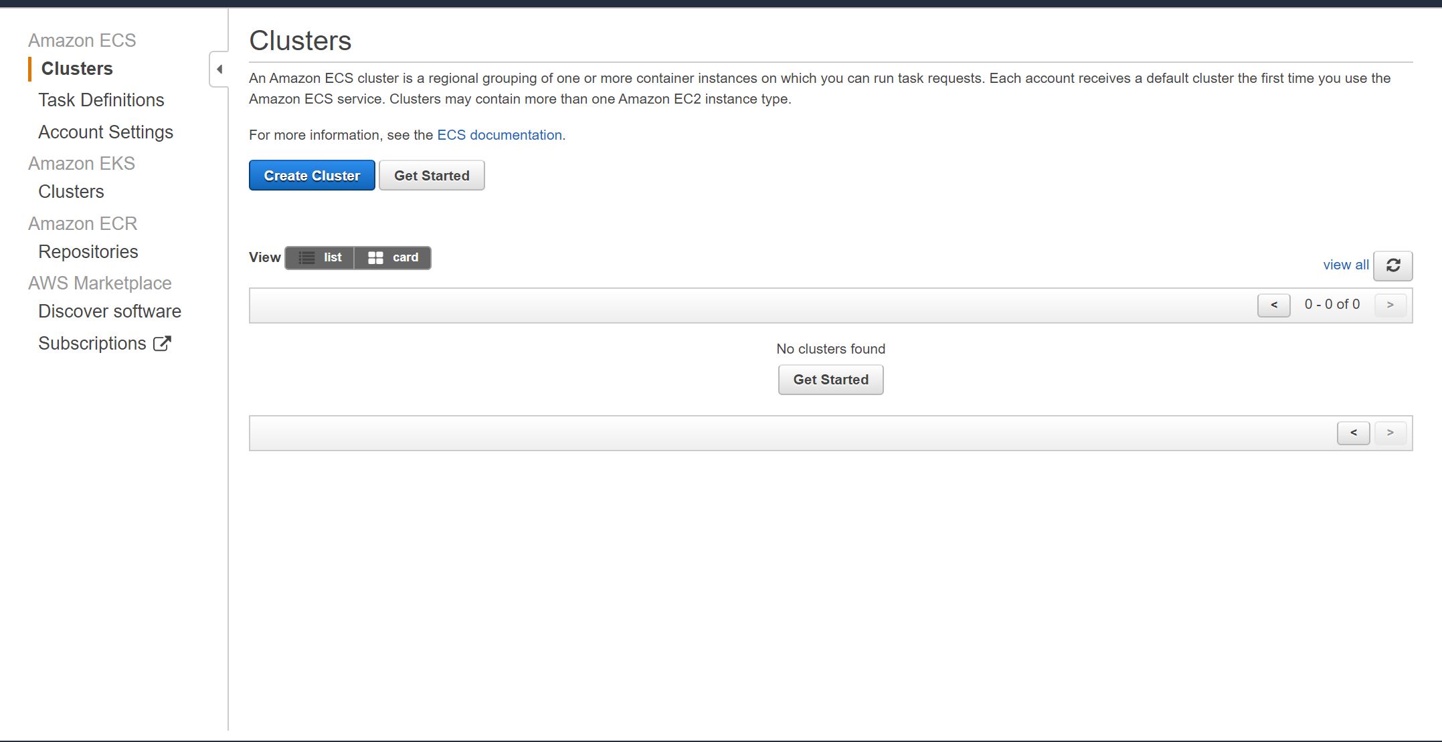The image size is (1442, 742).
Task: Click the view all link
Action: [x=1346, y=265]
